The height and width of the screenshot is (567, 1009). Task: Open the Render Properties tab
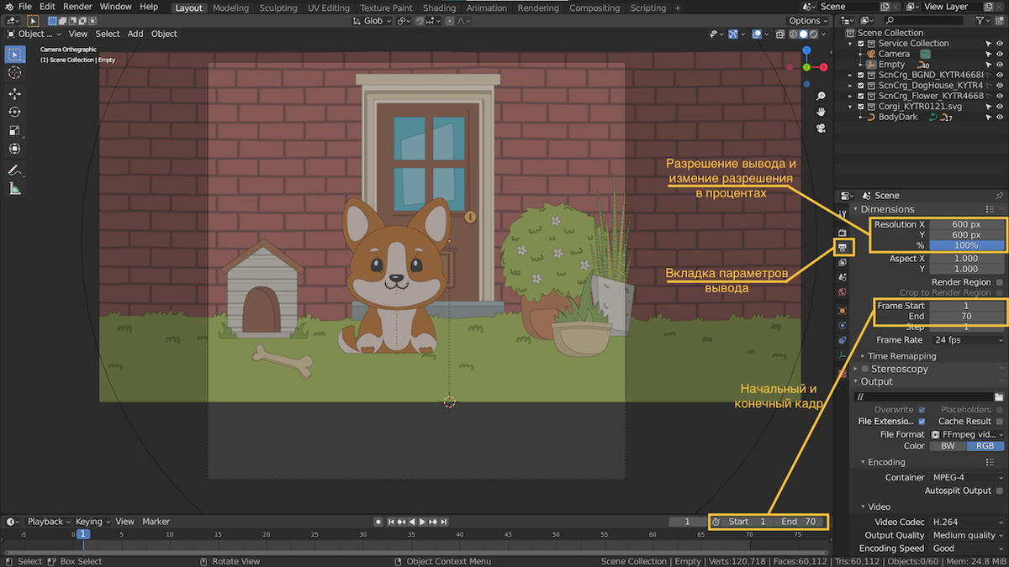tap(843, 231)
